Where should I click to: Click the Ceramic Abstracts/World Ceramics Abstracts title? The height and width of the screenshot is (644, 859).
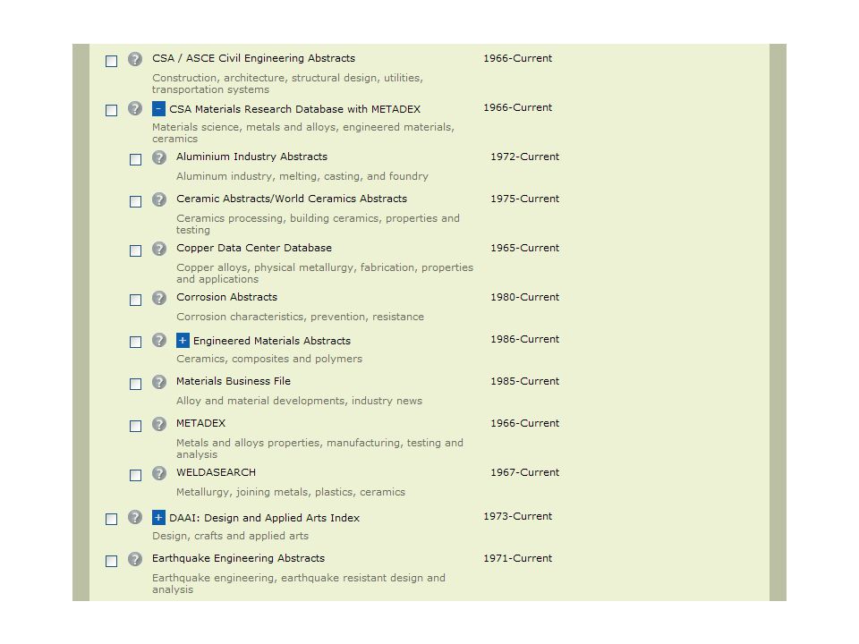click(292, 199)
